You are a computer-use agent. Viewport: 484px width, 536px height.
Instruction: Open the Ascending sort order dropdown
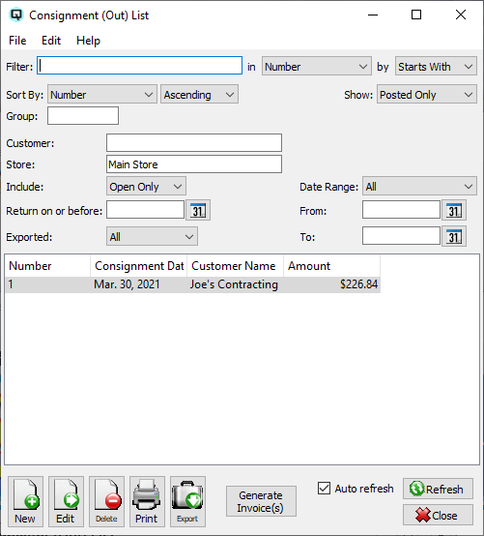(x=199, y=95)
